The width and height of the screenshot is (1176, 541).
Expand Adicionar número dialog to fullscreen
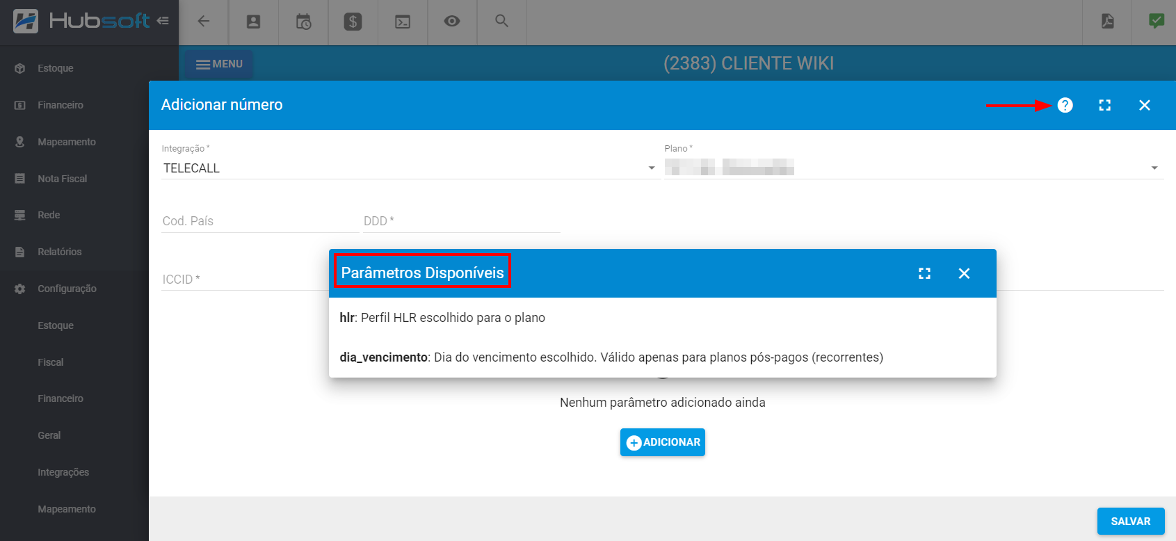(1105, 105)
